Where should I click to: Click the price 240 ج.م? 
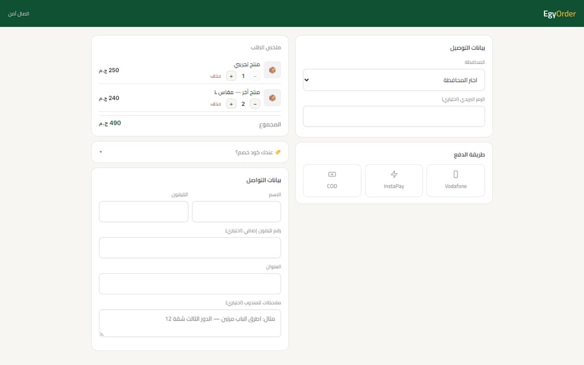tap(109, 98)
